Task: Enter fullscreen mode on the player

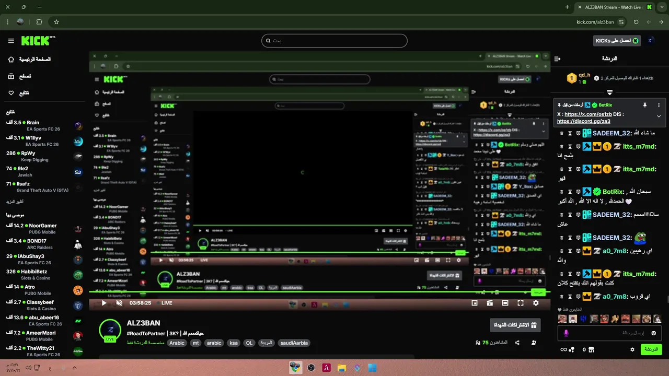Action: tap(521, 303)
